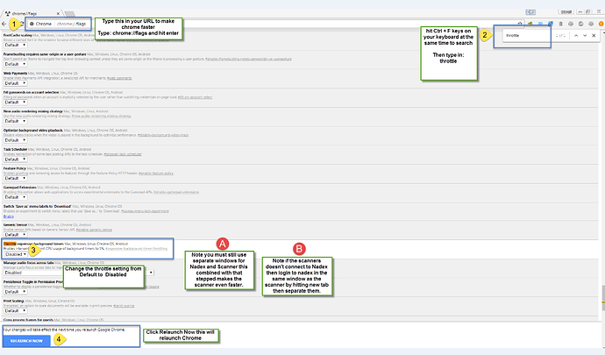Go back with the browser back arrow
The height and width of the screenshot is (355, 605).
(4, 24)
